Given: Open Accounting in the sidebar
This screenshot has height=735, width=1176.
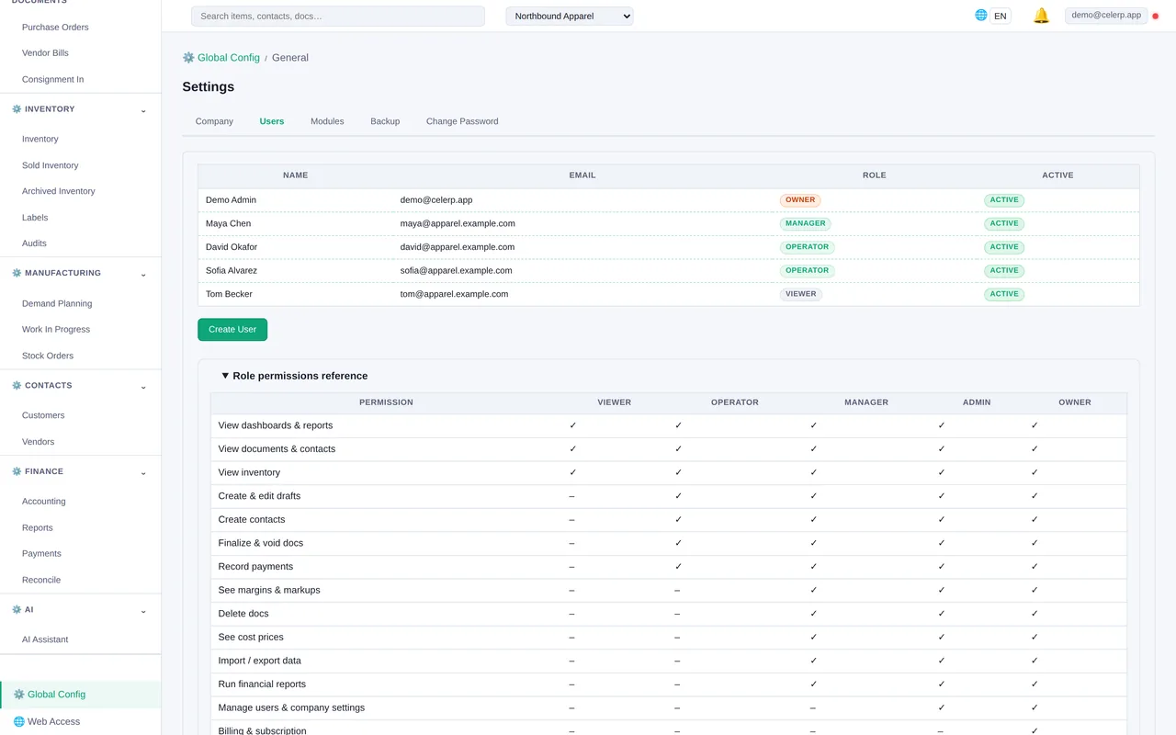Looking at the screenshot, I should click(x=44, y=503).
